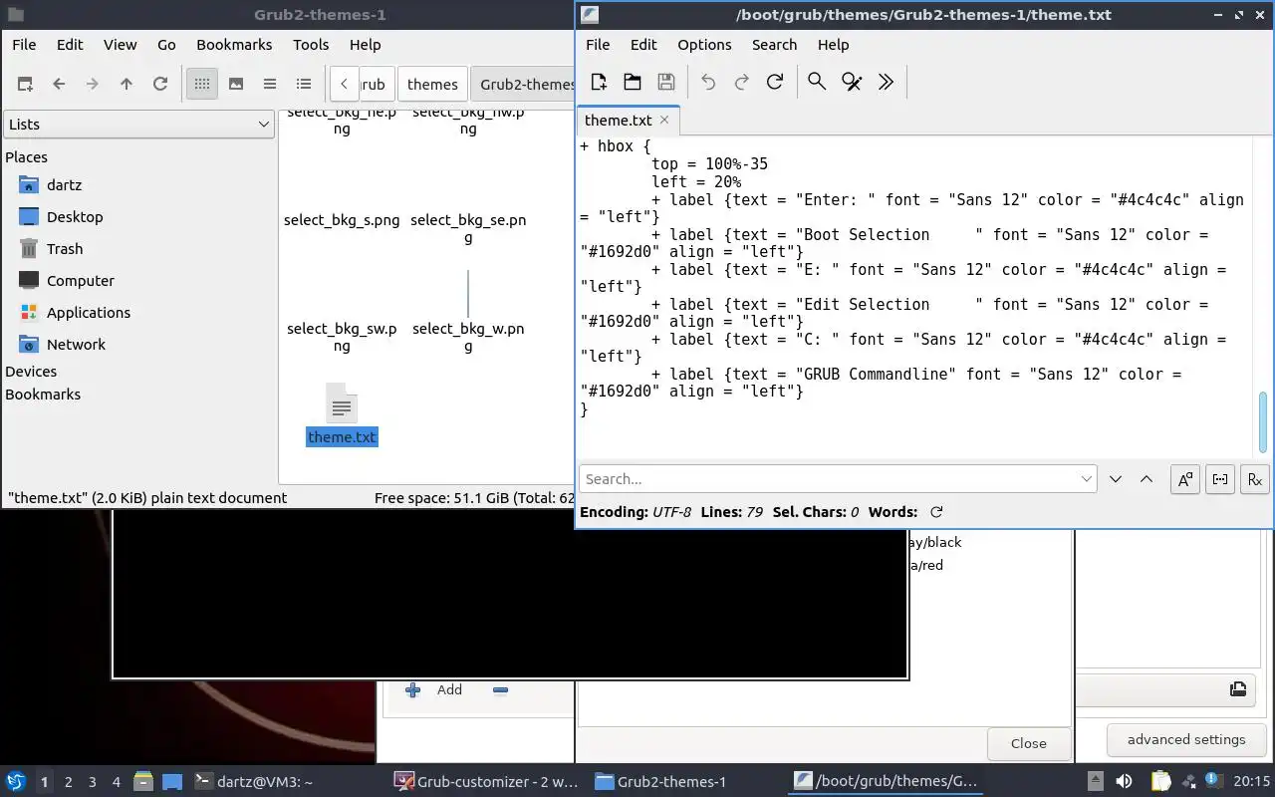
Task: Switch to thumbnail view in file manager
Action: 236,85
